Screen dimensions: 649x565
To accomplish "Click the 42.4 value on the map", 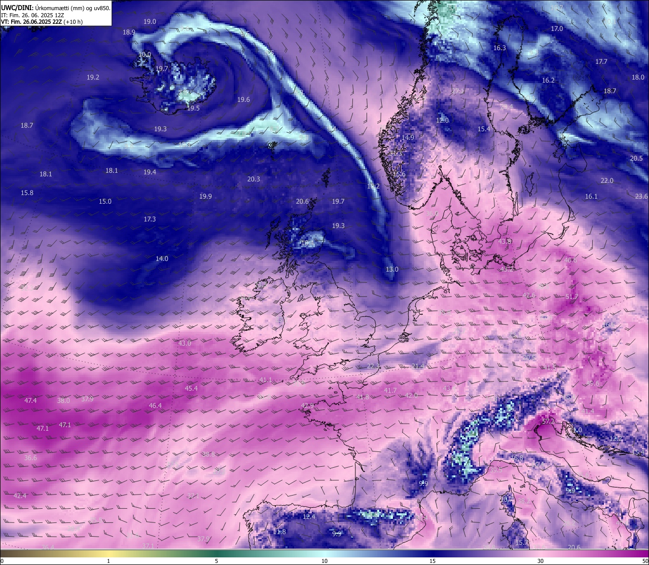I will point(20,495).
